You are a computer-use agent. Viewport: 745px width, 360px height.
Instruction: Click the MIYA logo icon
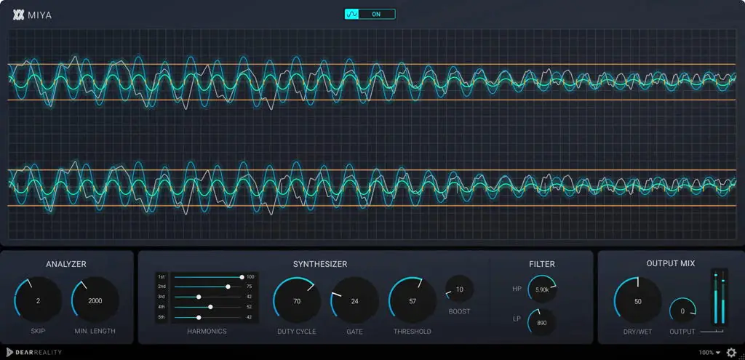coord(19,14)
